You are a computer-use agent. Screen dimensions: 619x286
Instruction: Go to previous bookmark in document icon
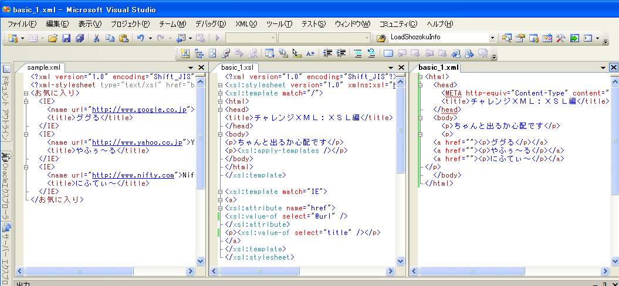(456, 53)
